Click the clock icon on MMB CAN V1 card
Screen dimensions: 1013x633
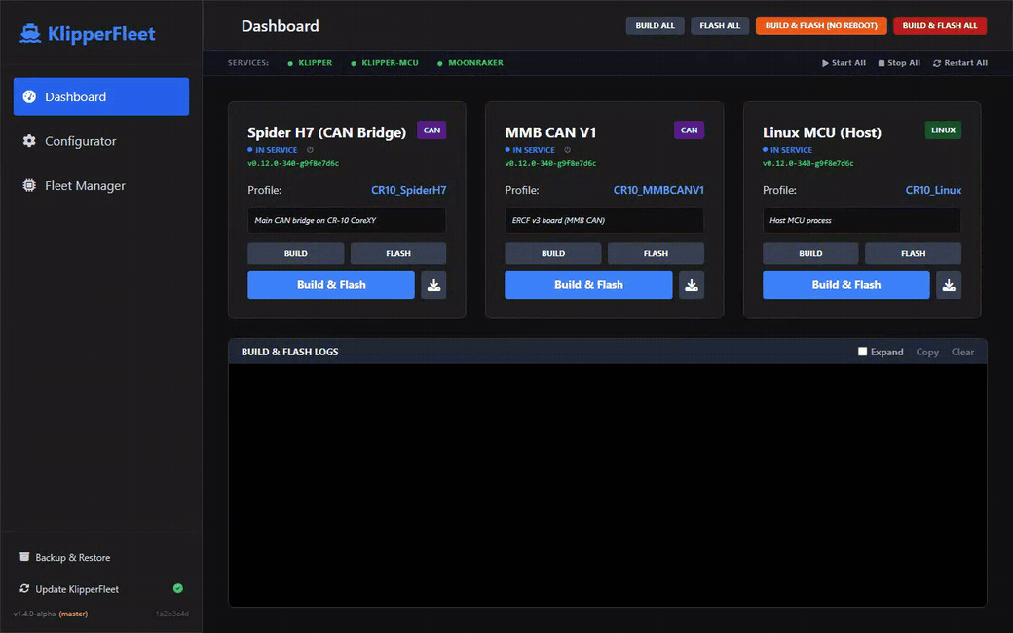pos(567,150)
